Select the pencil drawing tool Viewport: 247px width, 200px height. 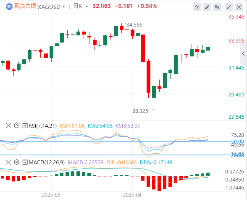click(x=207, y=7)
